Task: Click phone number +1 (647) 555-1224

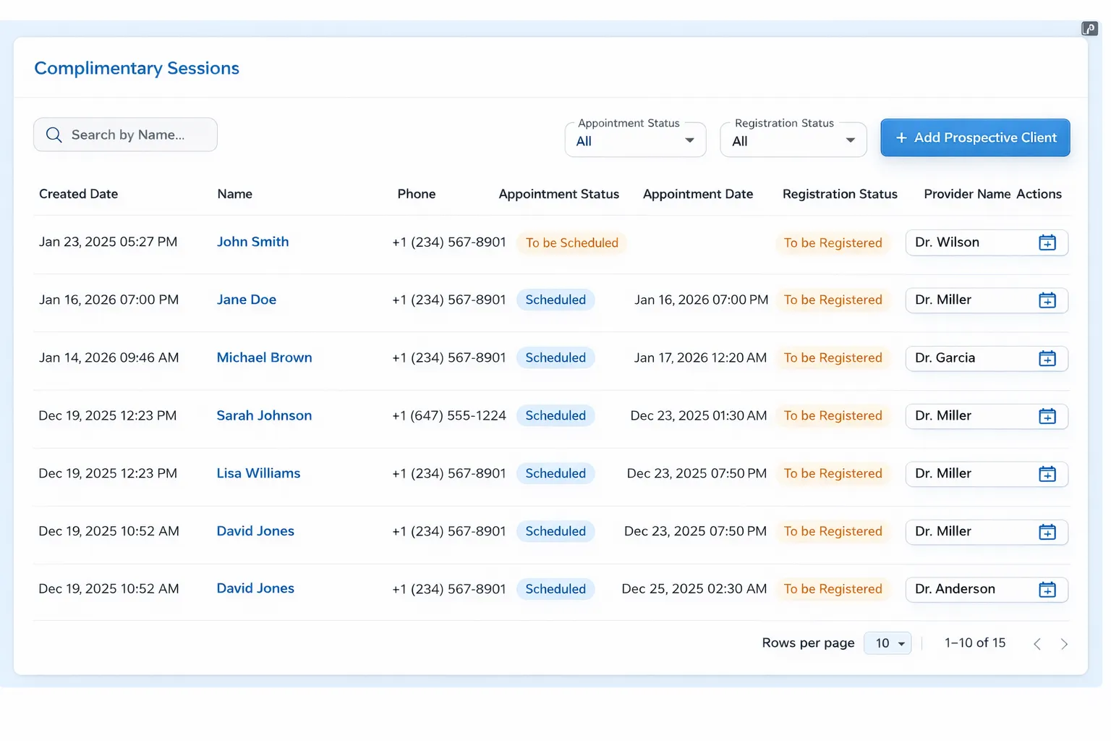Action: [449, 415]
